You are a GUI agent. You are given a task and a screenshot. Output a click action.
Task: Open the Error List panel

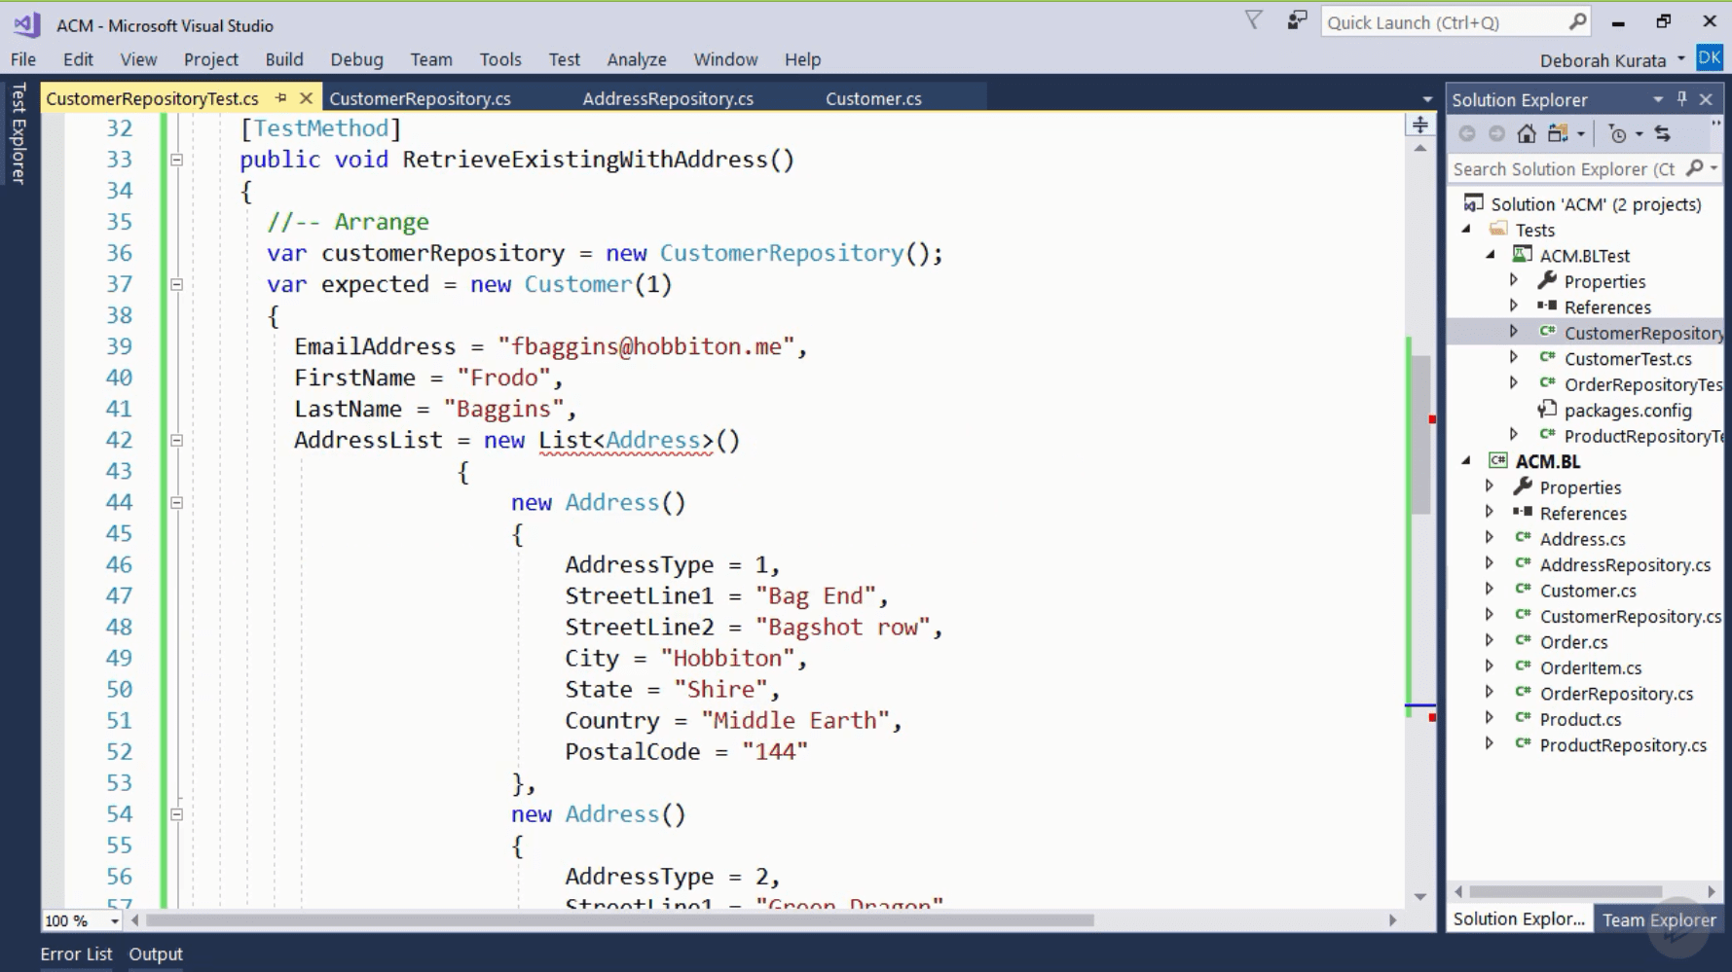[76, 954]
